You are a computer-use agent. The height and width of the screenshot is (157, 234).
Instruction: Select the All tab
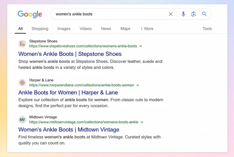[x=20, y=29]
